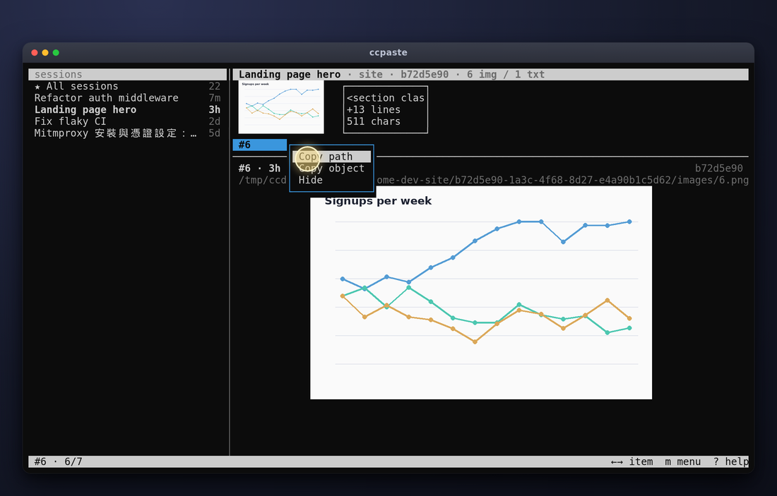Close the ccpaste window with the red button
This screenshot has height=496, width=777.
point(35,52)
